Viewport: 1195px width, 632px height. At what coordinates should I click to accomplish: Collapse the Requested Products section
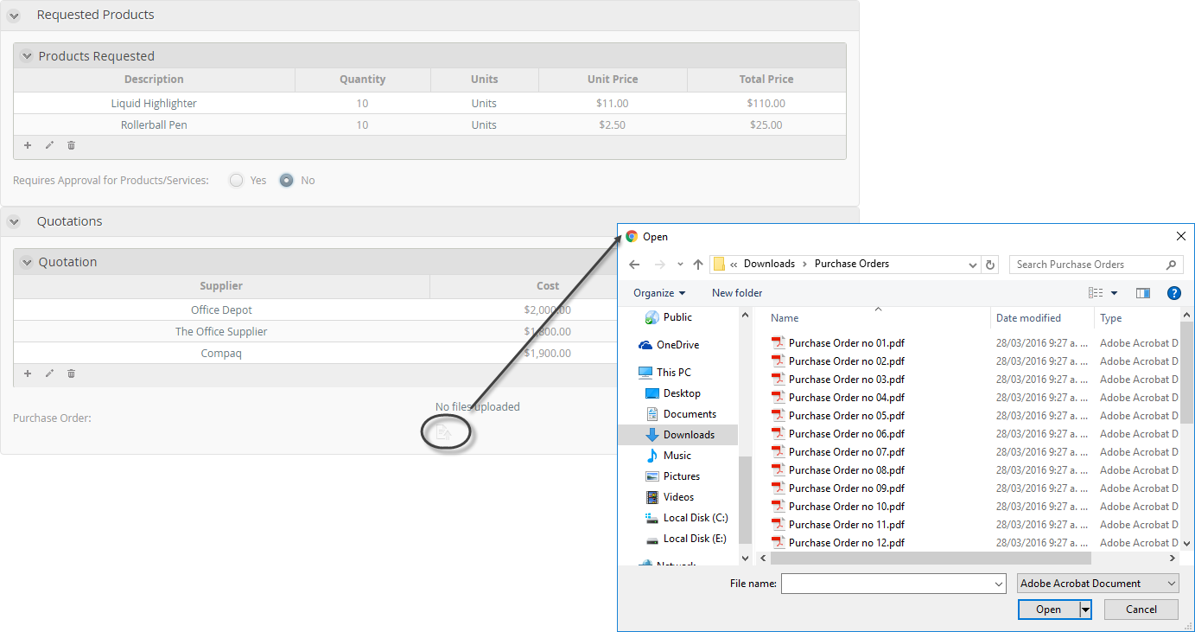pos(14,15)
